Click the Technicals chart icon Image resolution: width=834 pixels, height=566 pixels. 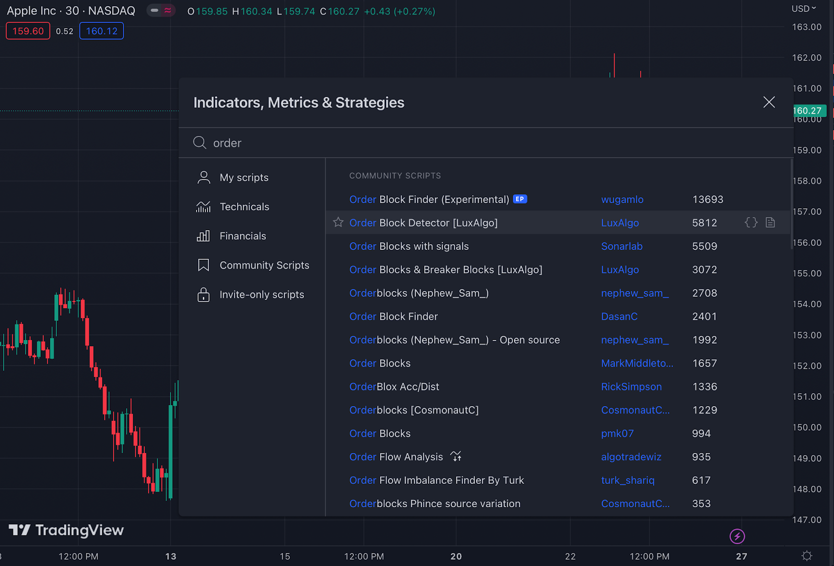pos(203,206)
